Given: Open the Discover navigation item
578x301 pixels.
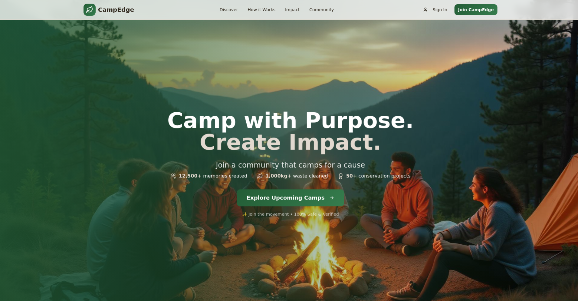Looking at the screenshot, I should coord(229,10).
